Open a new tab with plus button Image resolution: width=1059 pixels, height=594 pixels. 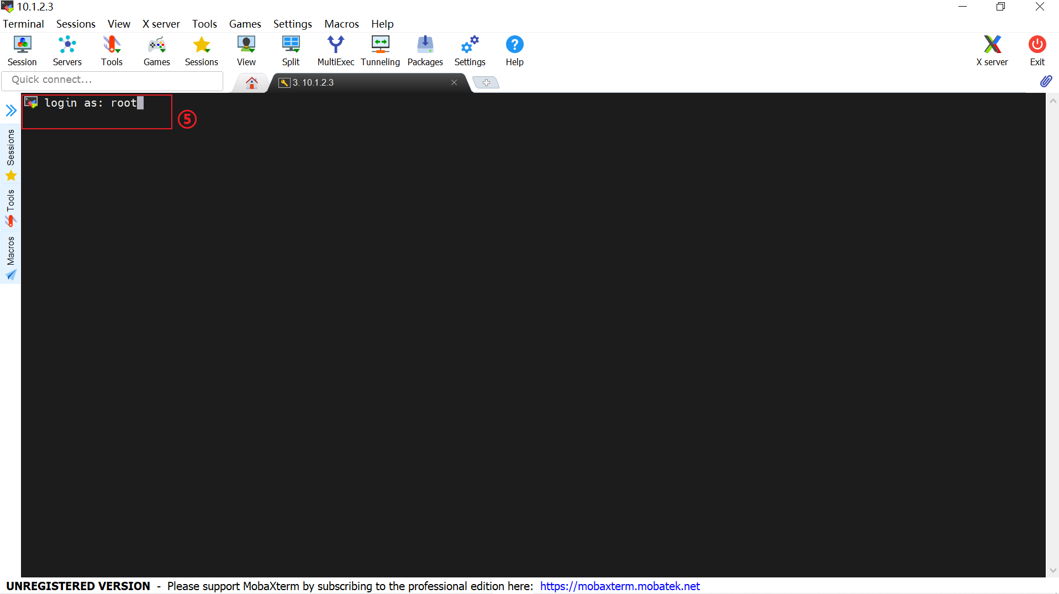(x=486, y=82)
